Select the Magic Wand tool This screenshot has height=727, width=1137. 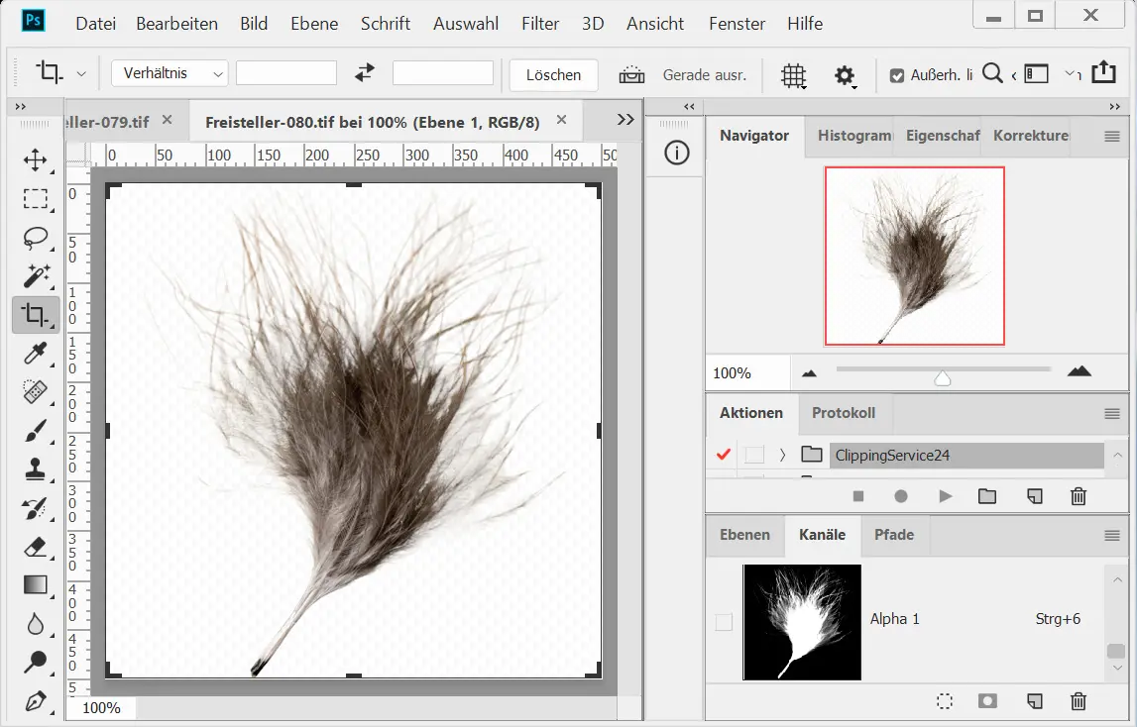pyautogui.click(x=36, y=276)
